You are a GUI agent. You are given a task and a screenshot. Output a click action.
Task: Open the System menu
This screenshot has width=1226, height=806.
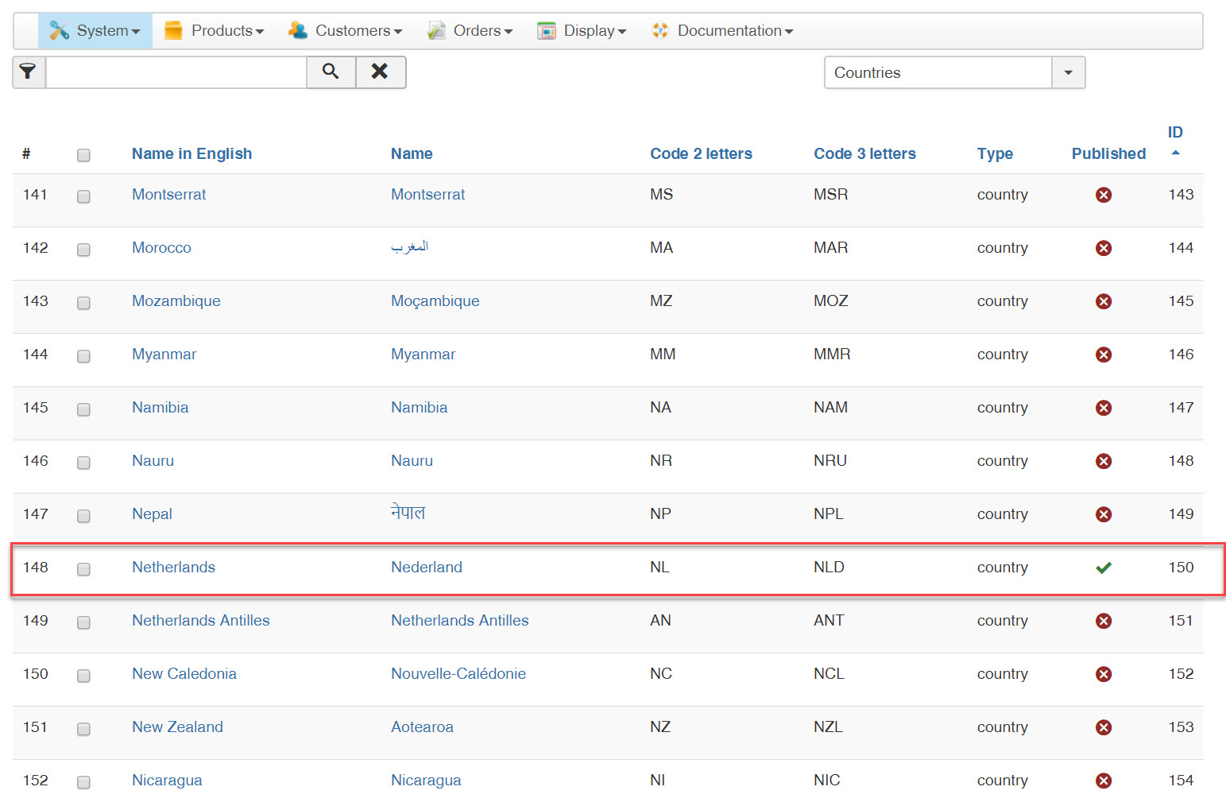95,31
